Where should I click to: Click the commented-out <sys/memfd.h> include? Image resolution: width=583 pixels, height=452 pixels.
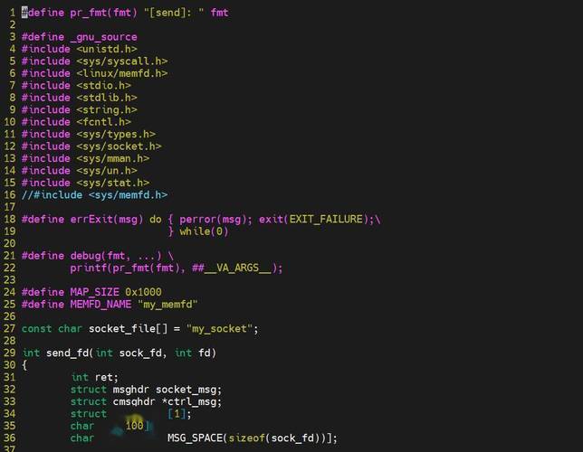pyautogui.click(x=94, y=195)
